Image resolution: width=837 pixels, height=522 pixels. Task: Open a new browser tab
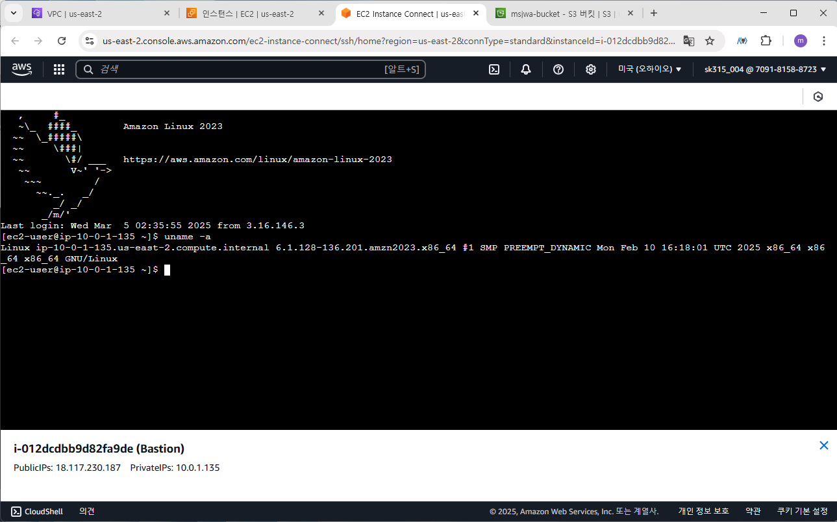[x=654, y=13]
